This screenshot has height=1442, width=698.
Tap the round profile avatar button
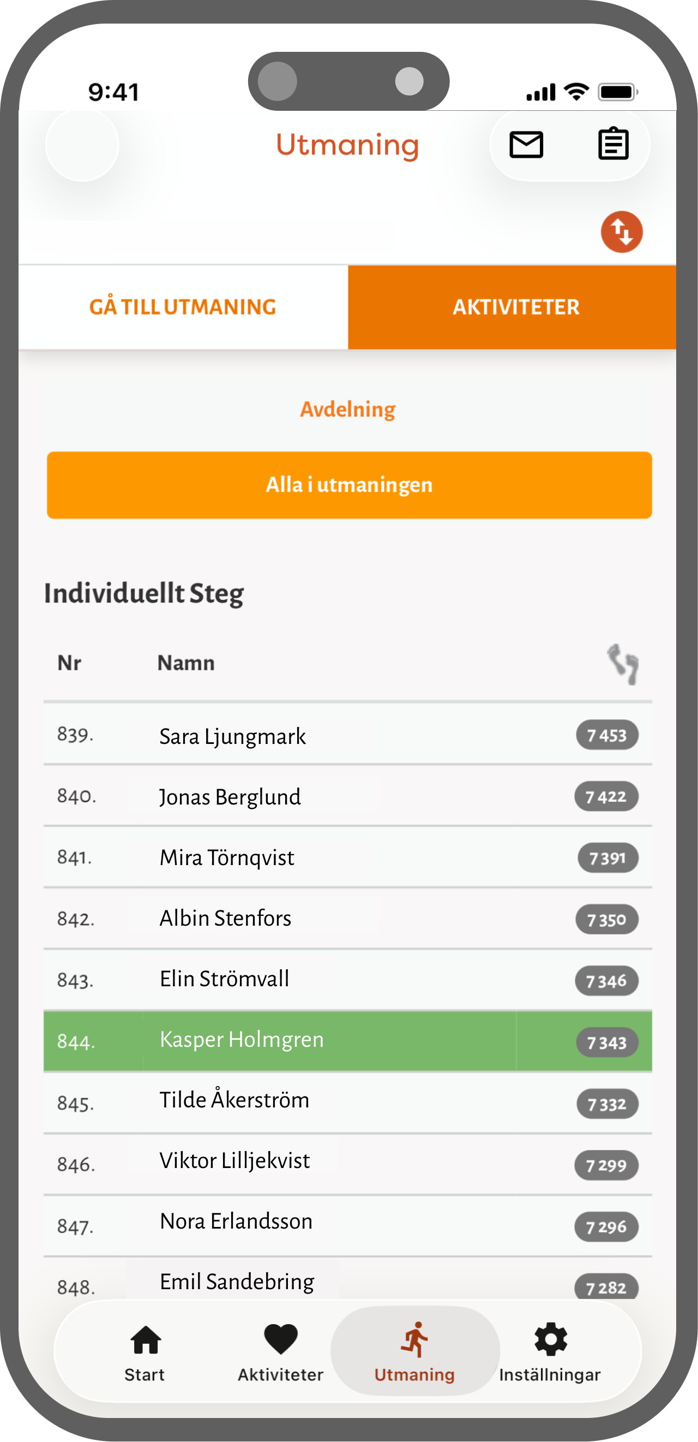click(82, 145)
